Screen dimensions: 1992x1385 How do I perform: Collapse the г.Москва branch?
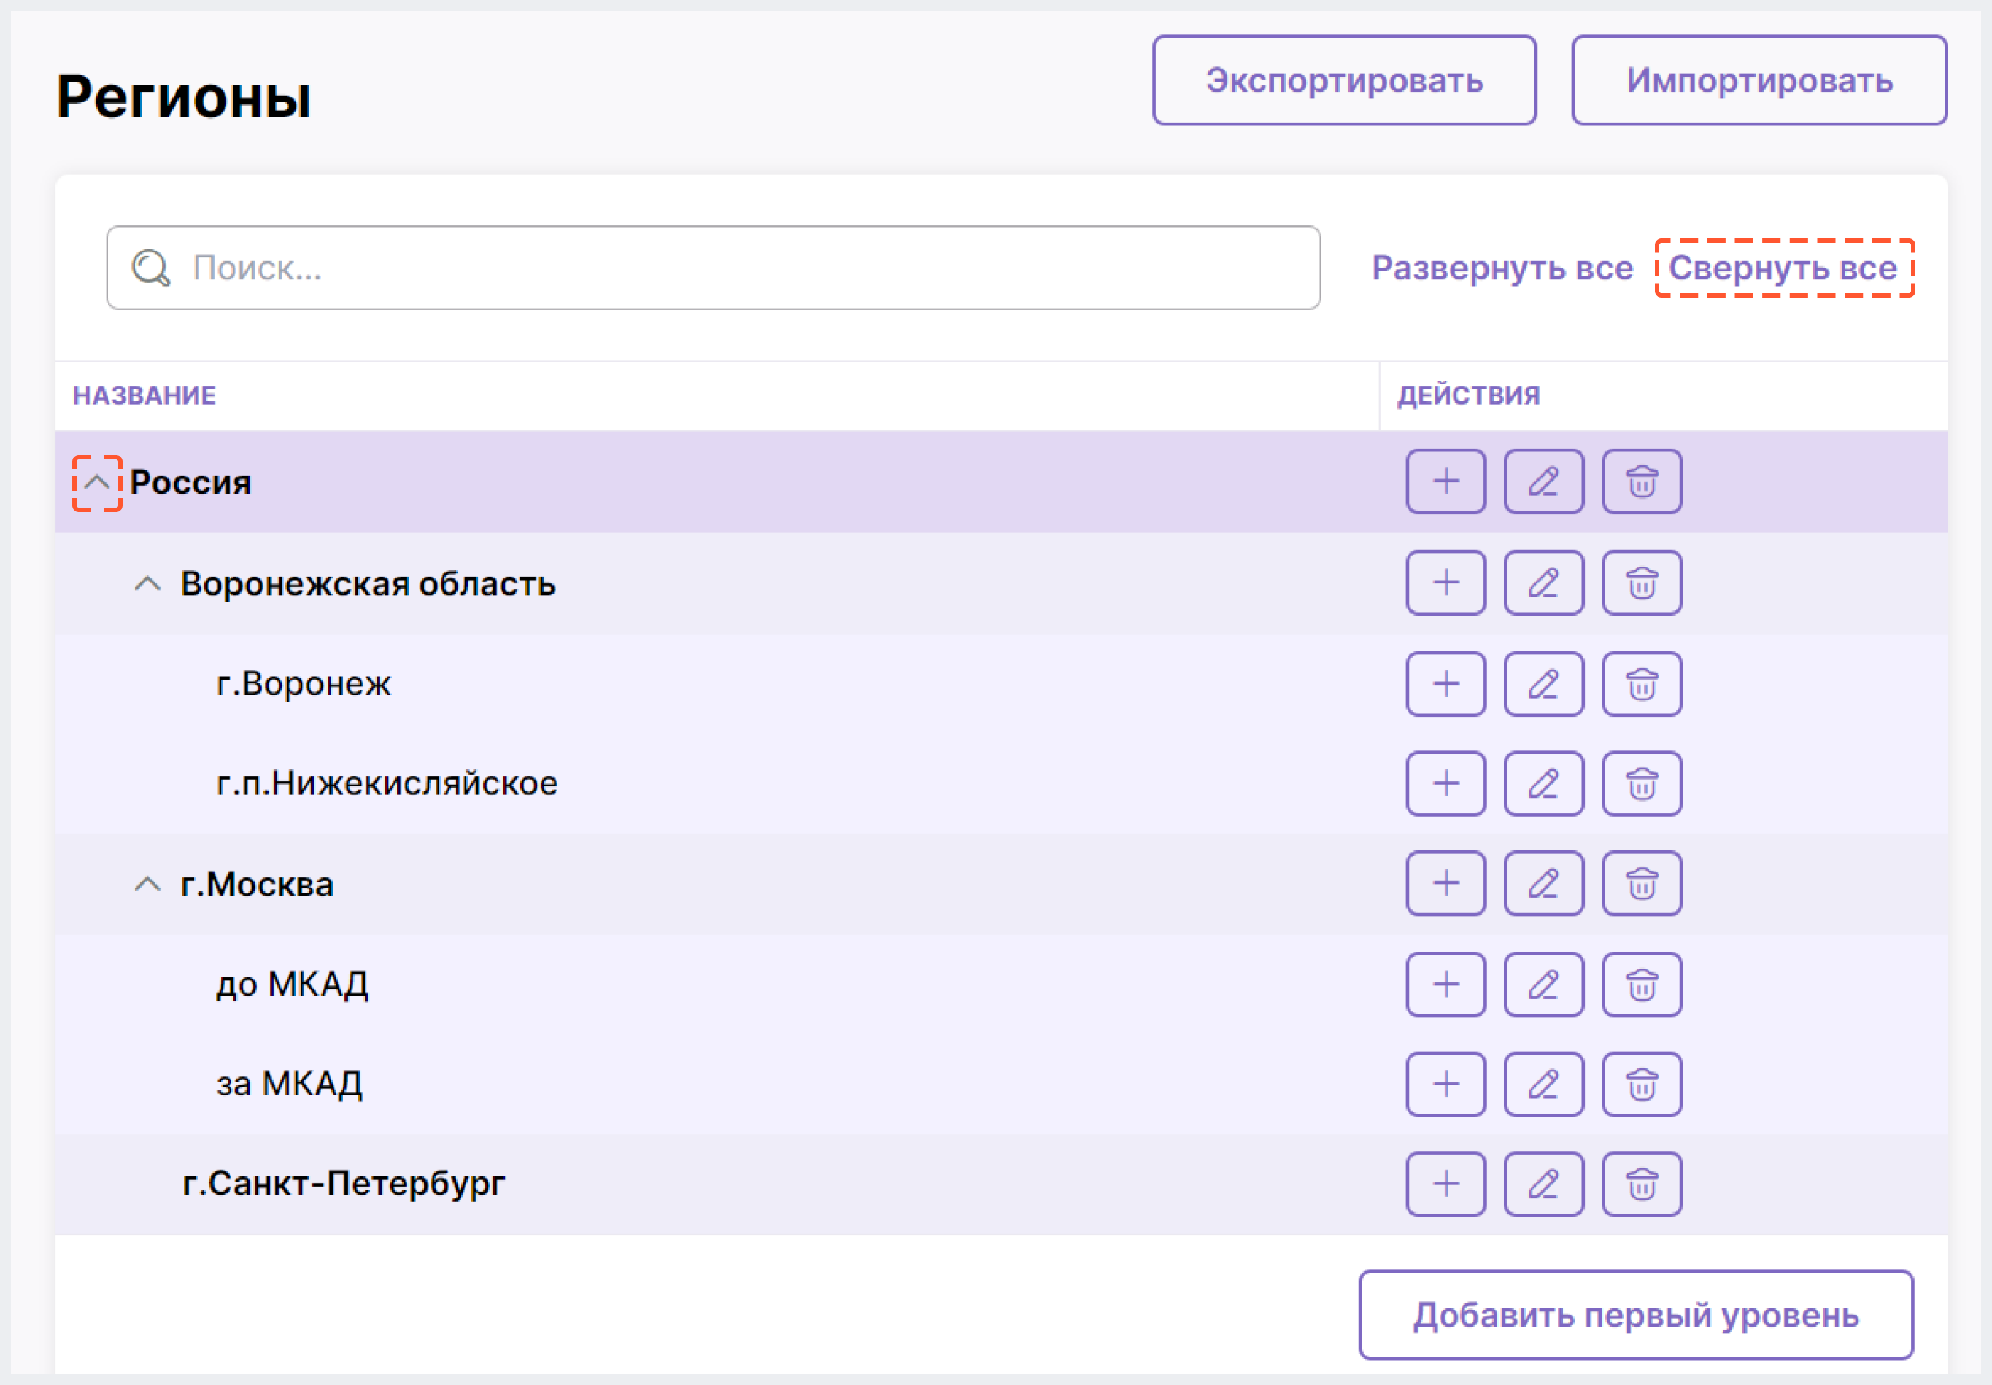[x=151, y=884]
